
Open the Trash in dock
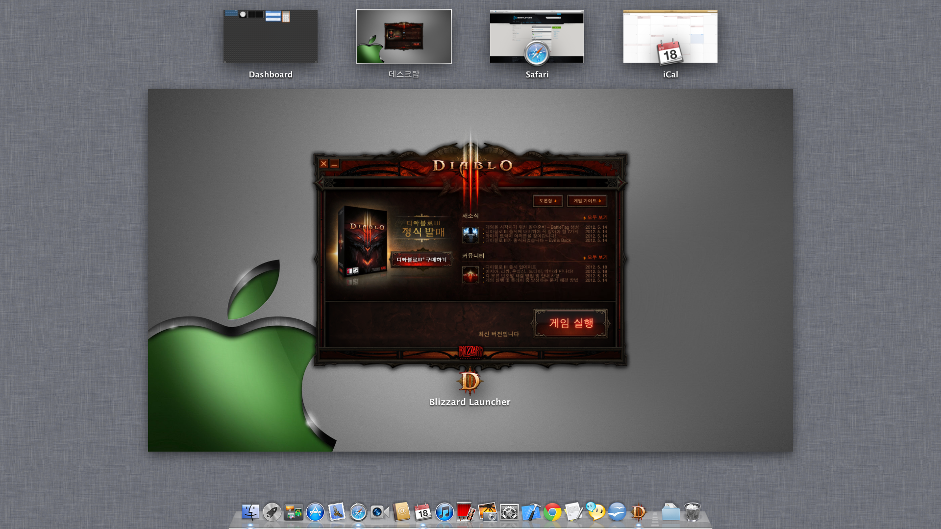(x=693, y=512)
